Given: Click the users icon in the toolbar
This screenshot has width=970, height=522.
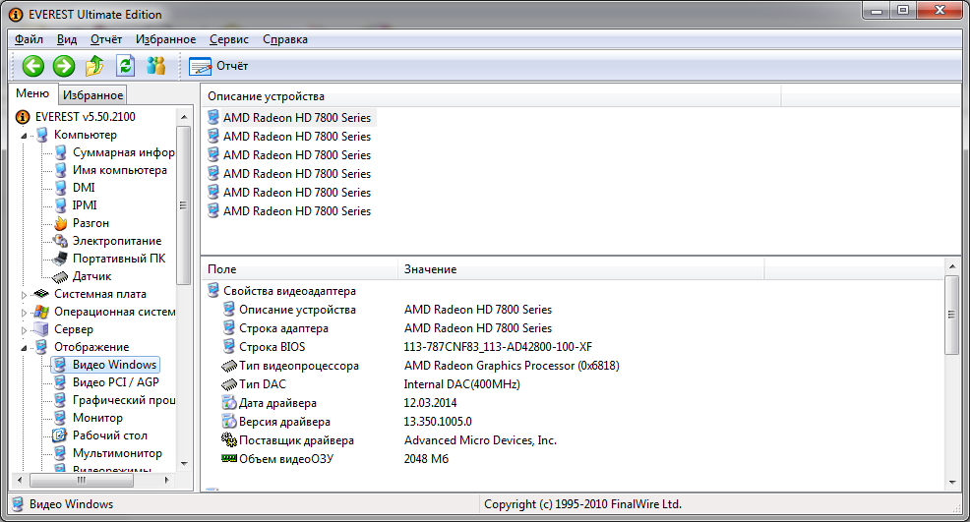Looking at the screenshot, I should tap(155, 66).
